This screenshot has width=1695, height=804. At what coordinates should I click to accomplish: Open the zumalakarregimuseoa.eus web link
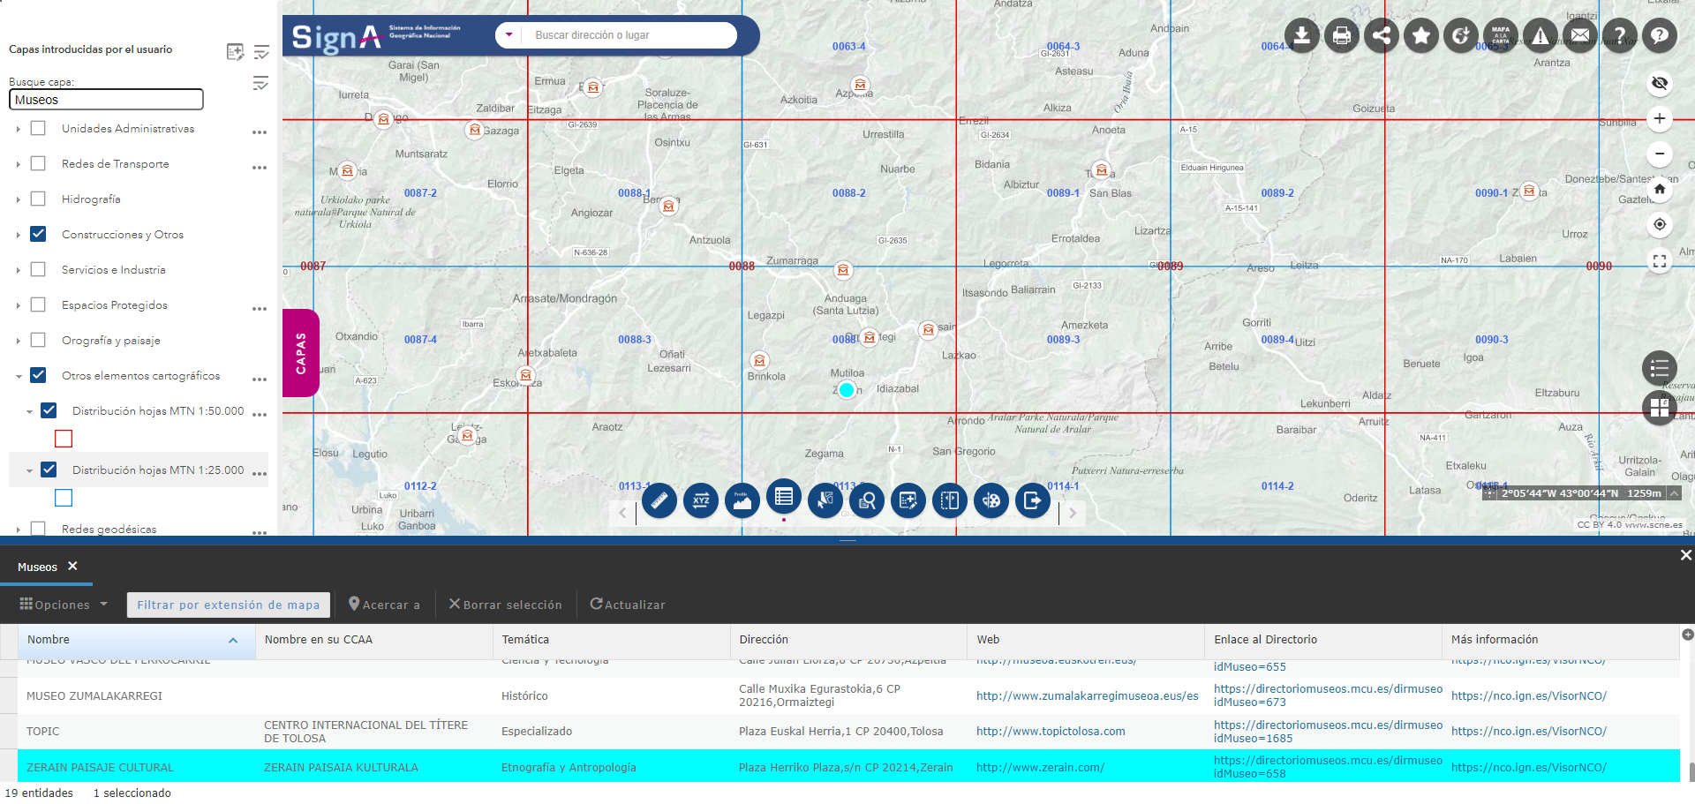coord(1087,696)
